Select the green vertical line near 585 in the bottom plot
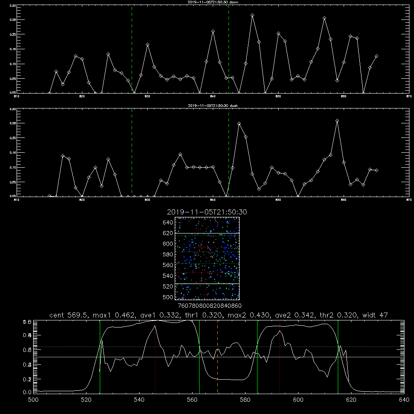 click(x=257, y=356)
